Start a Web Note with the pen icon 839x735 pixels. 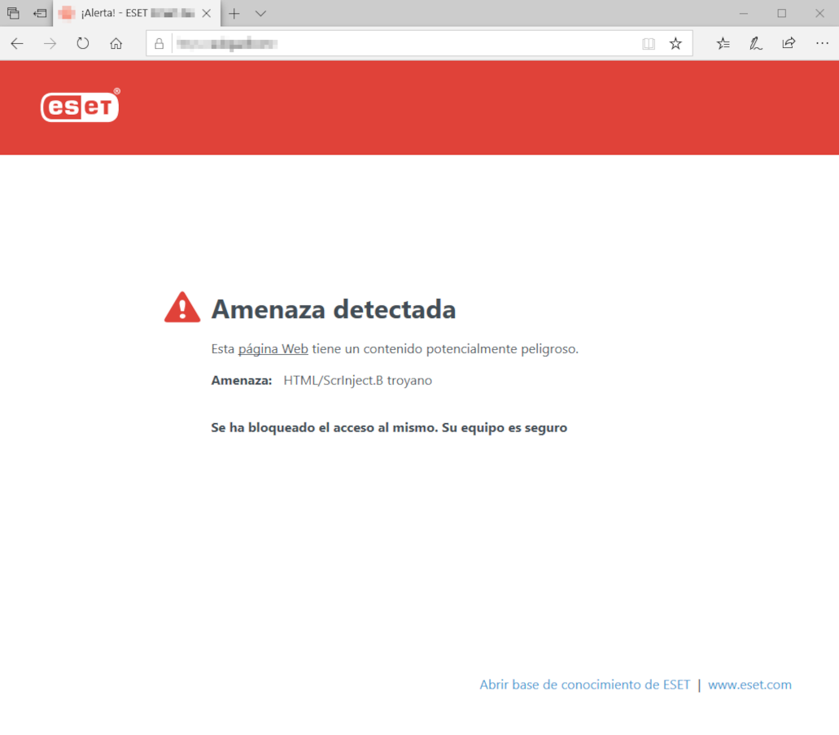click(755, 43)
